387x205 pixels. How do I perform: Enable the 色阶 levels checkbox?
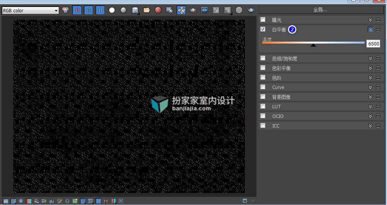263,77
